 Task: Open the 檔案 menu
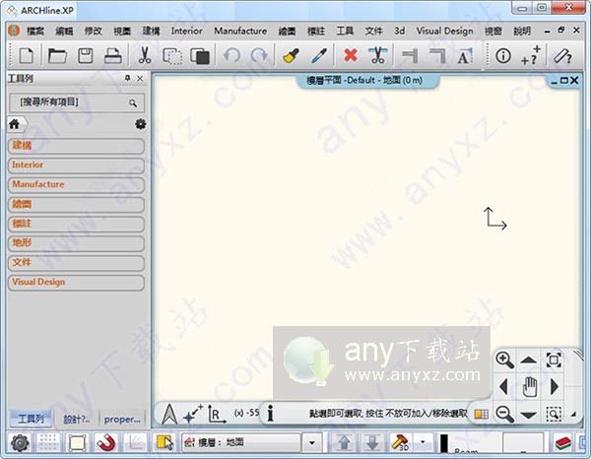[x=35, y=31]
